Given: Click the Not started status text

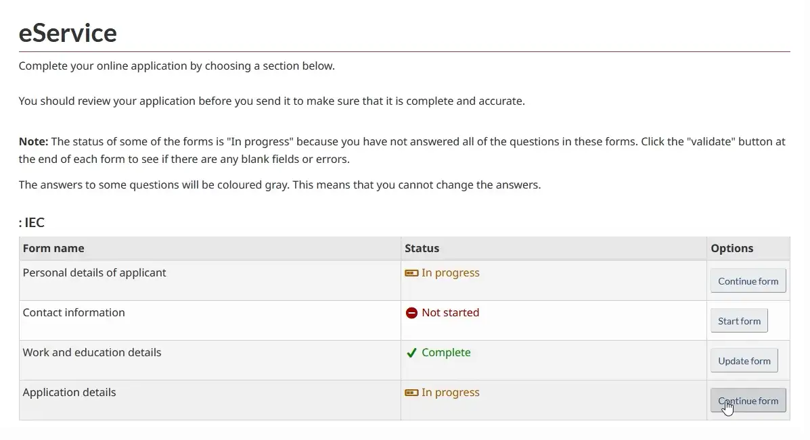Looking at the screenshot, I should tap(450, 312).
